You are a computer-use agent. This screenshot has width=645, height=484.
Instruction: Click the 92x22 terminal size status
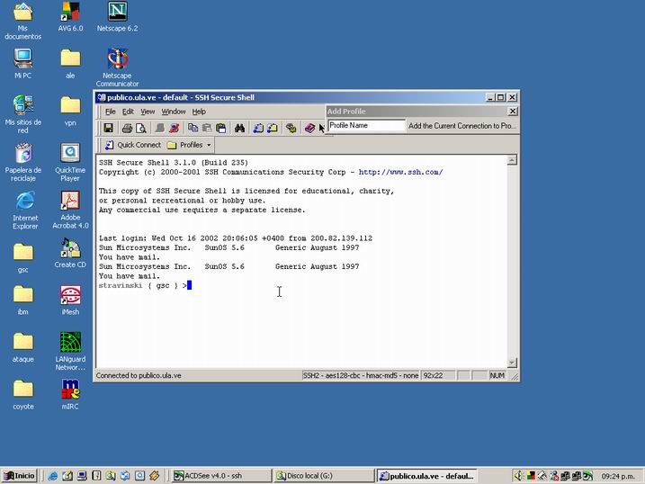tap(438, 375)
